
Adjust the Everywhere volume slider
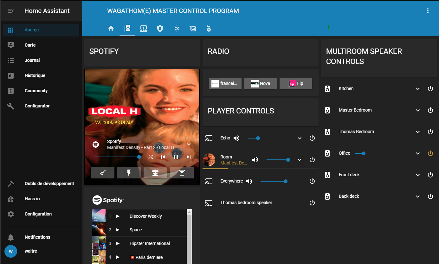point(274,181)
